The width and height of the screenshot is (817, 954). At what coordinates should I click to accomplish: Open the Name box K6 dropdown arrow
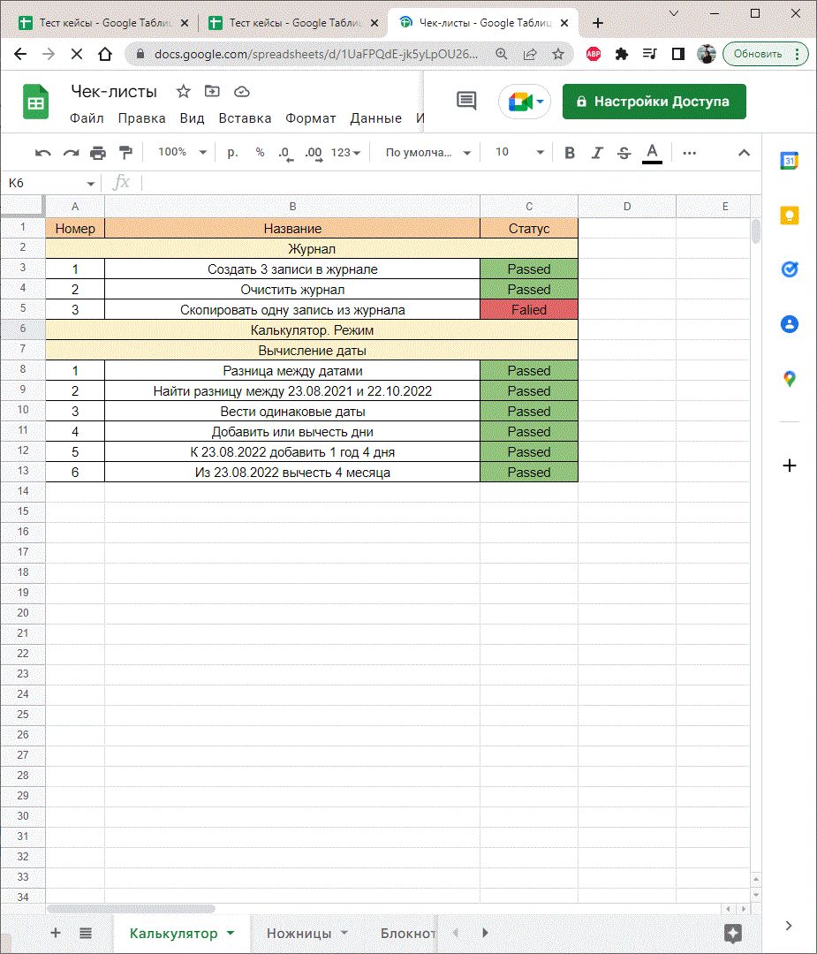click(x=90, y=184)
